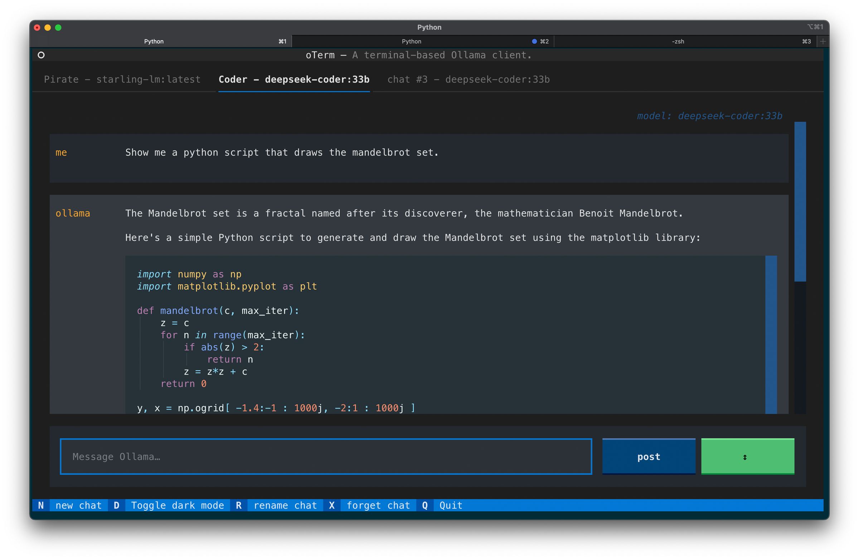The height and width of the screenshot is (559, 859).
Task: Forget the current chat
Action: tap(378, 505)
